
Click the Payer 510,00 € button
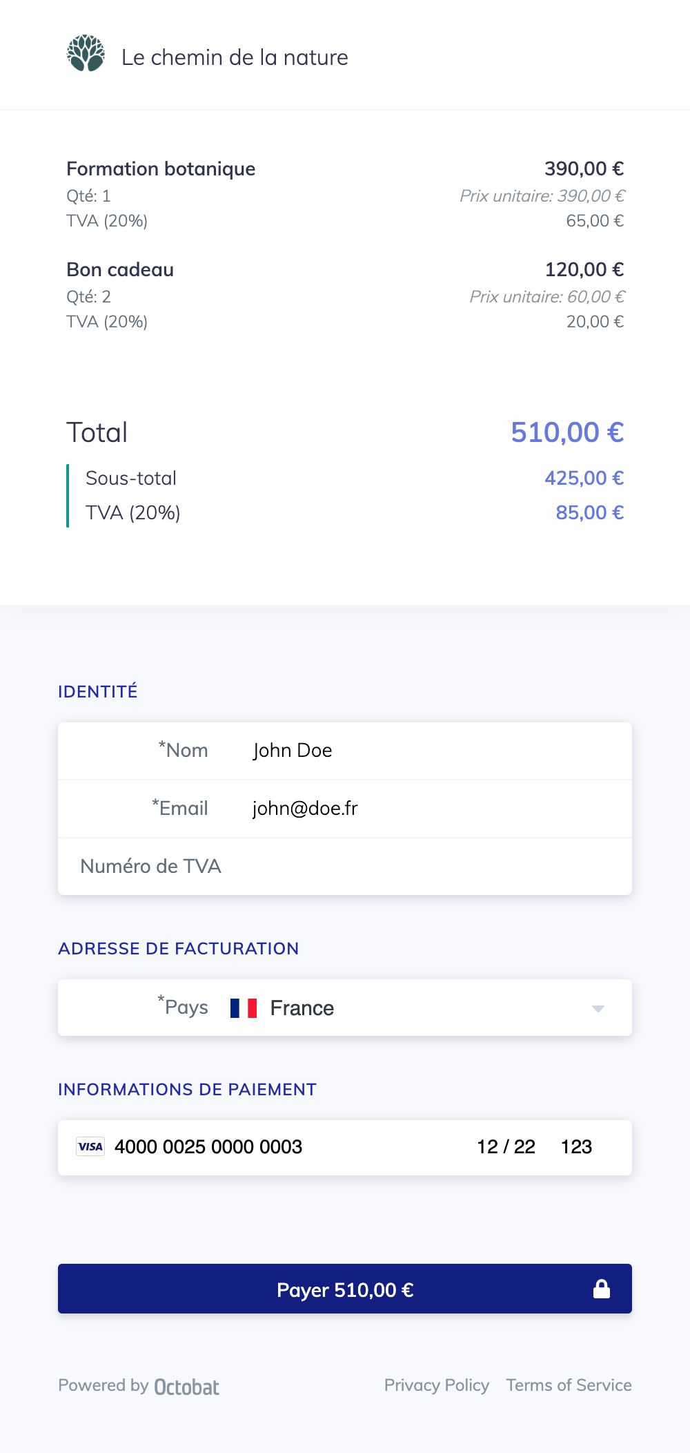point(345,1289)
